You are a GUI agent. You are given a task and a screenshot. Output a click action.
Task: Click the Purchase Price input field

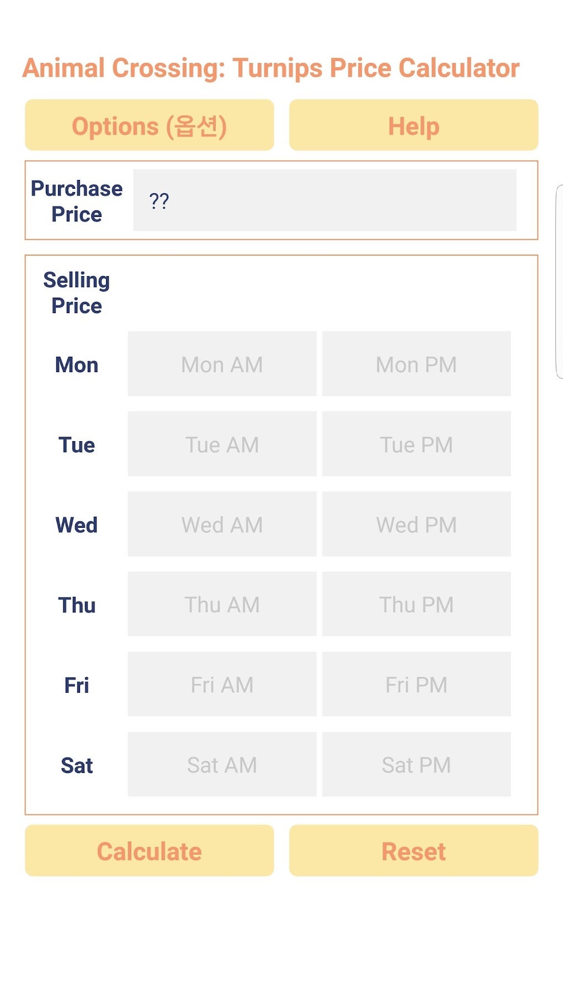pos(325,200)
